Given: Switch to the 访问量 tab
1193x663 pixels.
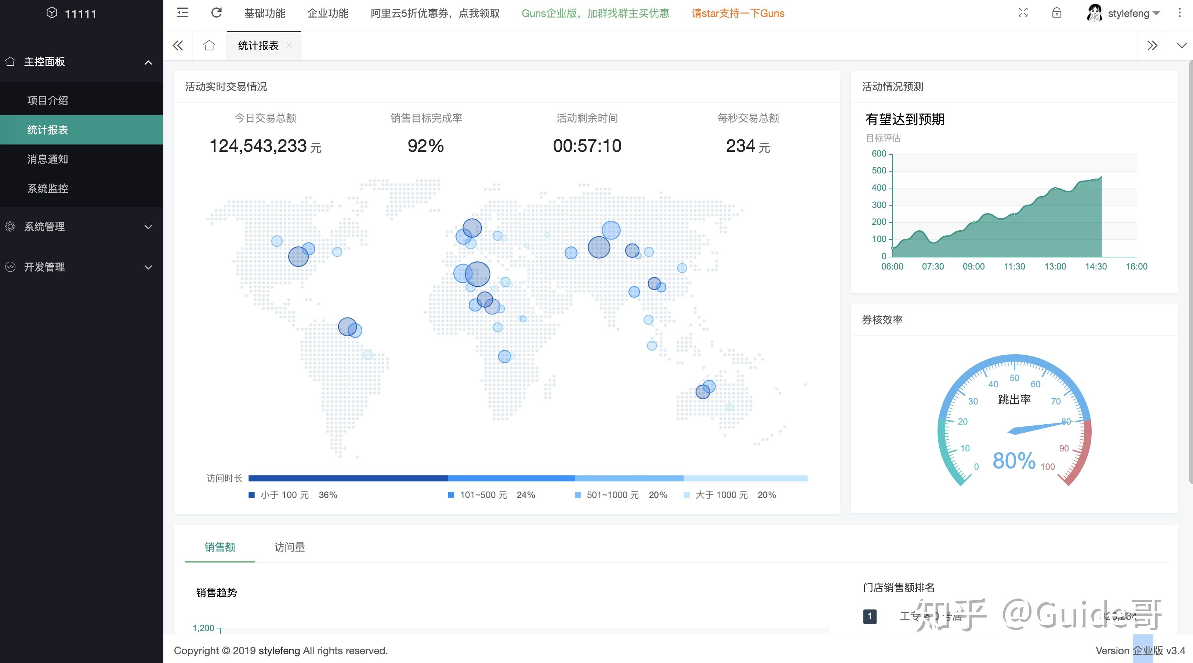Looking at the screenshot, I should click(x=290, y=547).
